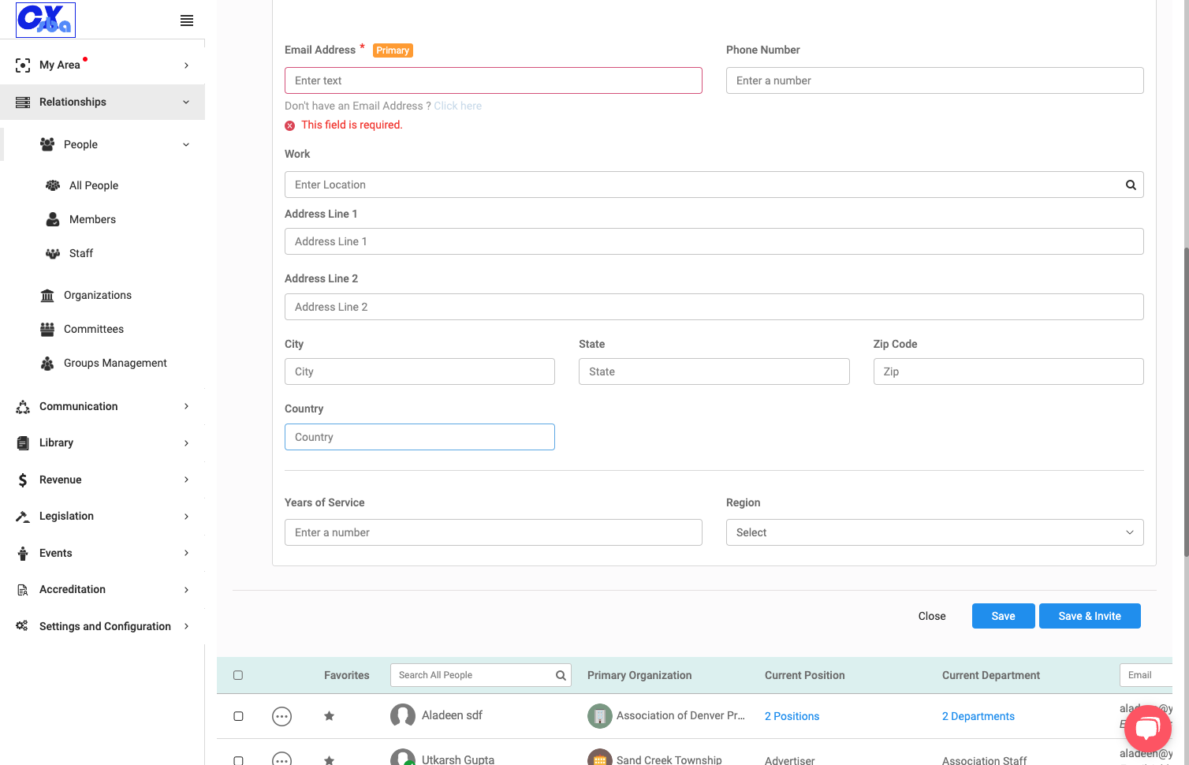Click the Save button

click(x=1003, y=616)
